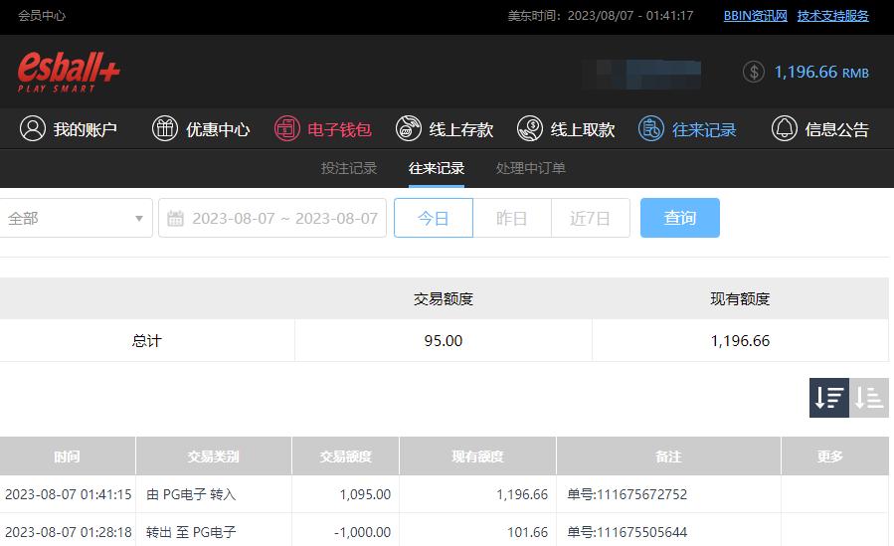The width and height of the screenshot is (894, 546).
Task: Switch to 处理中订单 tab
Action: coord(531,168)
